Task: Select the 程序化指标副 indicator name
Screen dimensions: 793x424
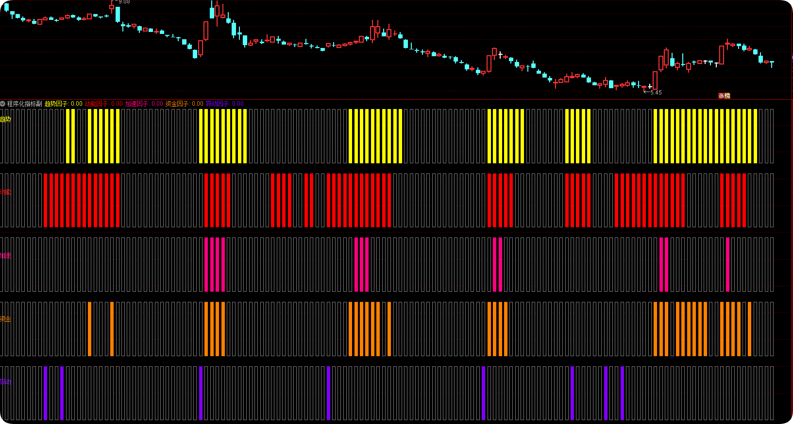Action: pos(24,104)
